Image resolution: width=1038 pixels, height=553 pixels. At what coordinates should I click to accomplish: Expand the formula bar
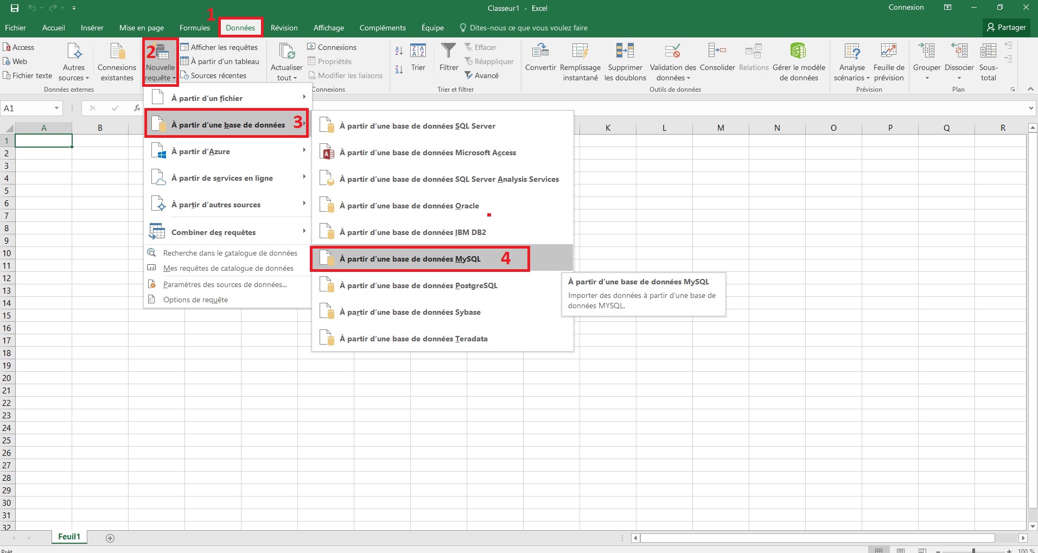1031,108
